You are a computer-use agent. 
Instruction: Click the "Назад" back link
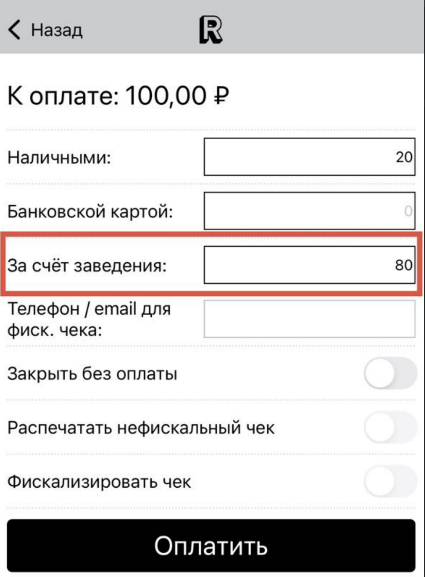tap(56, 30)
